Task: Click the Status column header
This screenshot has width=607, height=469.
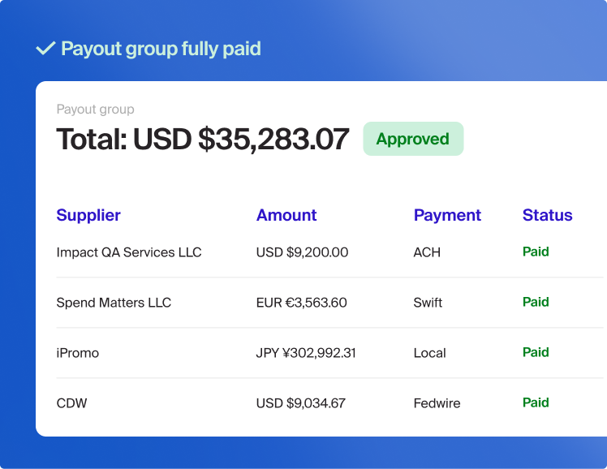Action: click(x=548, y=215)
